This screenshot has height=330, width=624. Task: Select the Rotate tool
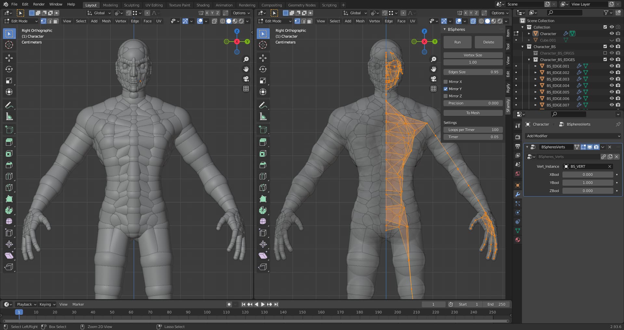pos(9,69)
